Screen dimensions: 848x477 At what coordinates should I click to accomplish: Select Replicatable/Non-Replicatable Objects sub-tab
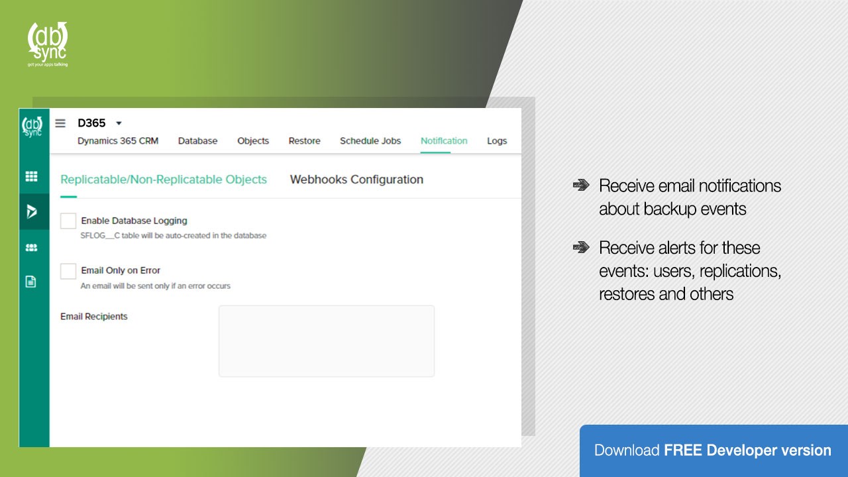164,180
